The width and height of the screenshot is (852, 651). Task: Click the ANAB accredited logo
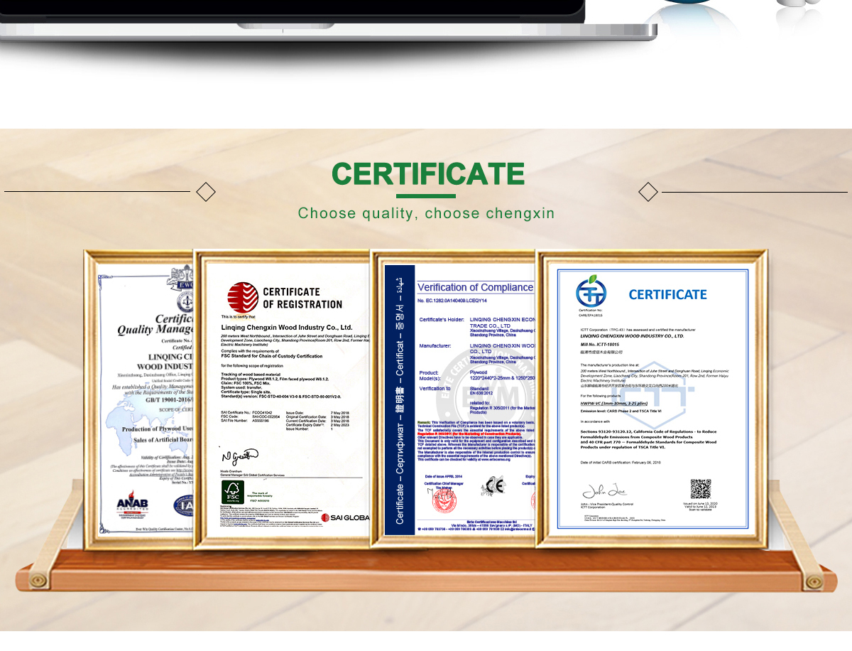click(x=133, y=505)
